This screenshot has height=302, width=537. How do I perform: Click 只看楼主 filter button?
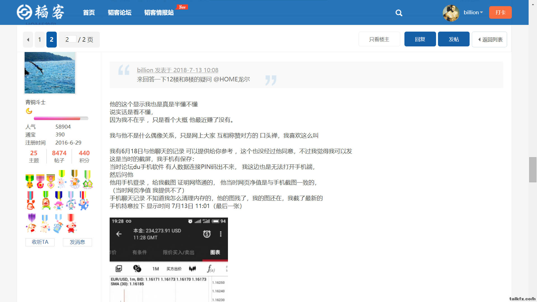pyautogui.click(x=379, y=39)
